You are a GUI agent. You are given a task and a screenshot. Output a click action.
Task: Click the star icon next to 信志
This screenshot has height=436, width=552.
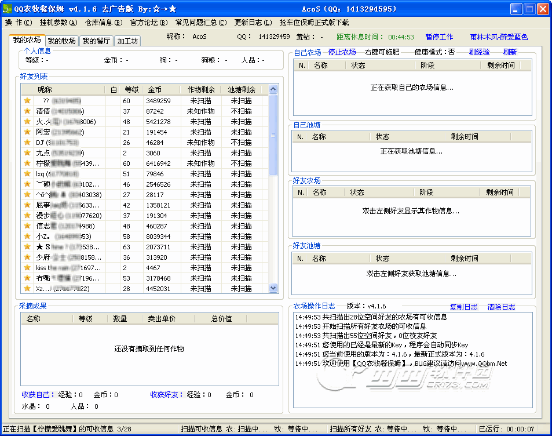click(27, 226)
